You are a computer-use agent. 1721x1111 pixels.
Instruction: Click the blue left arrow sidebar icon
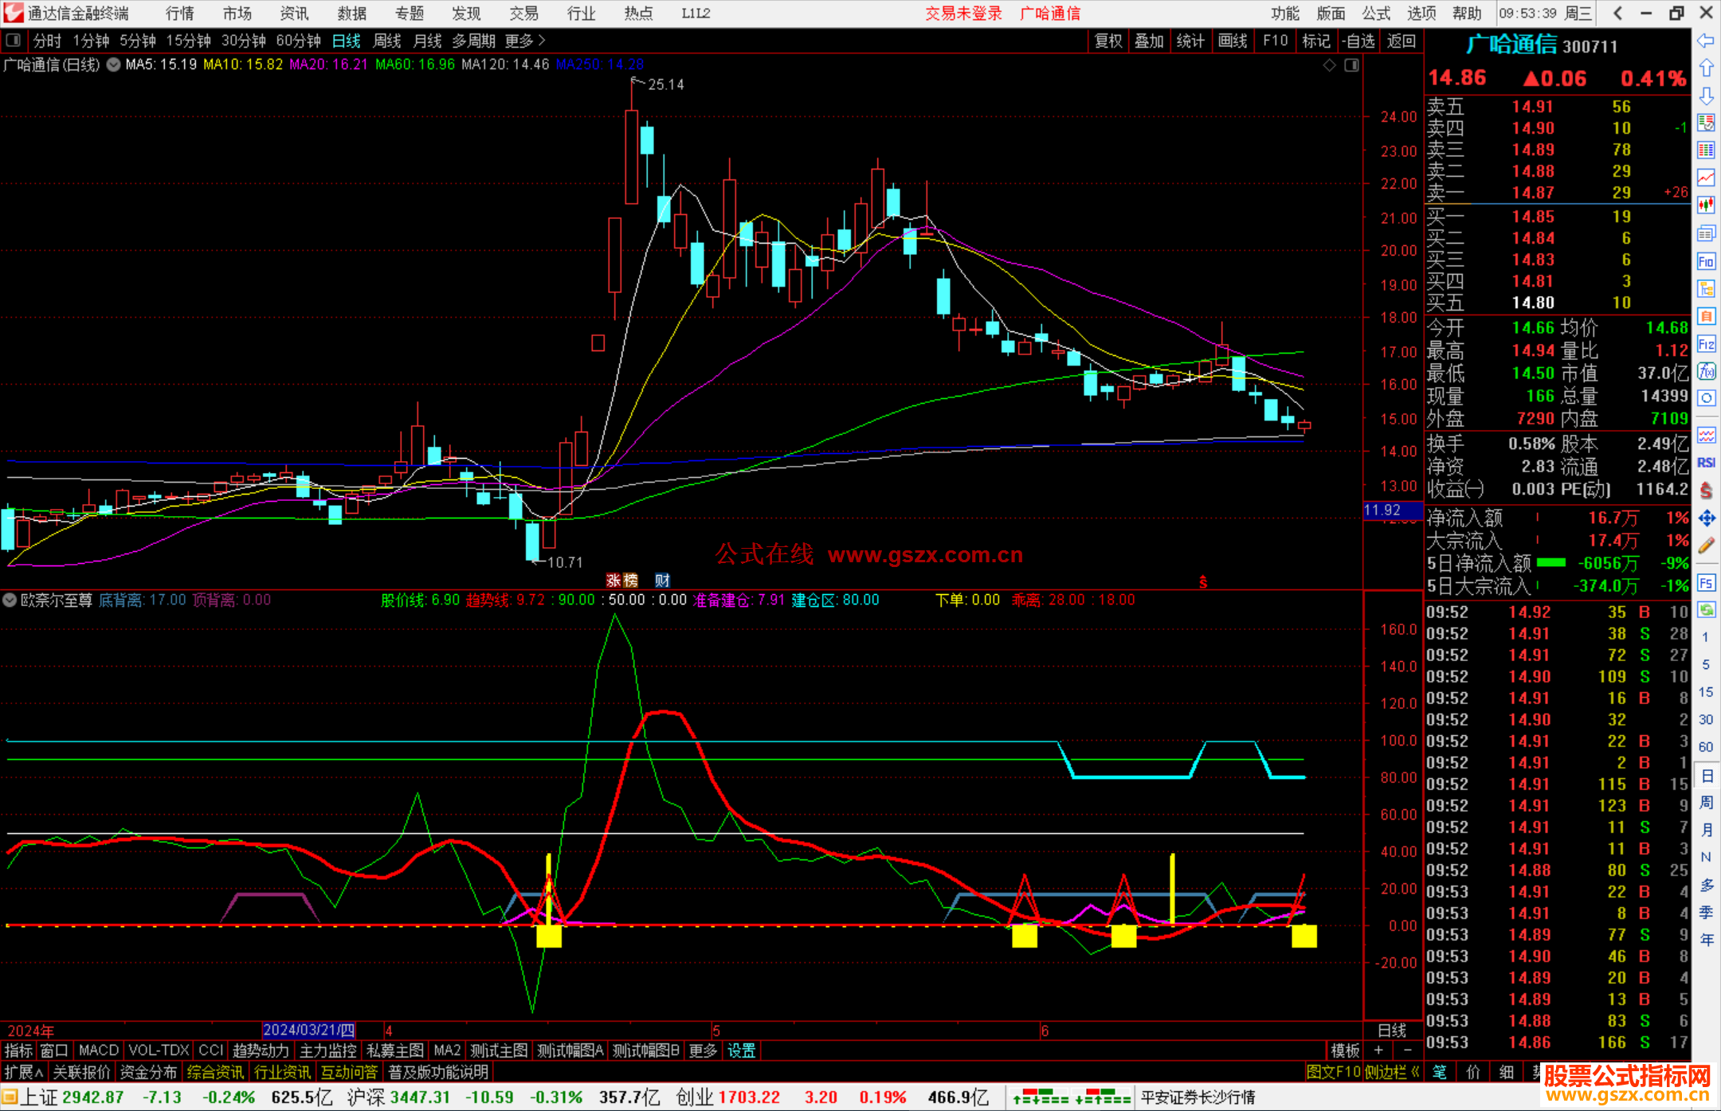(1706, 41)
